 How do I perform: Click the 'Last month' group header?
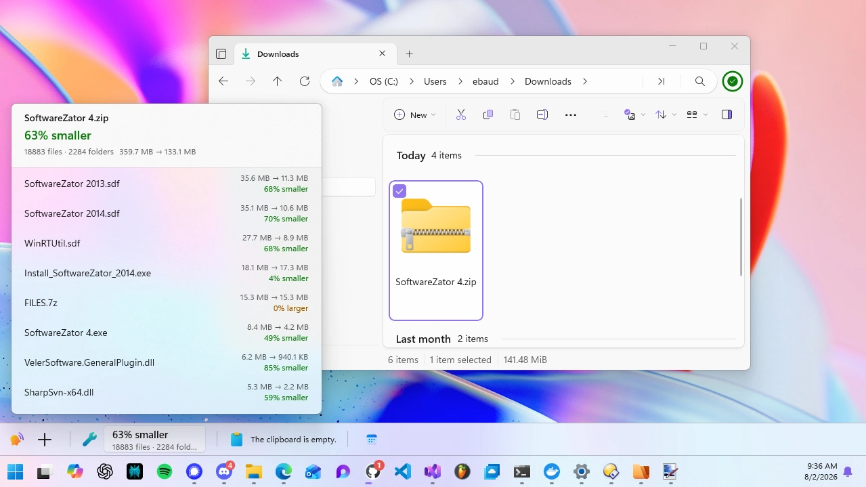click(423, 339)
